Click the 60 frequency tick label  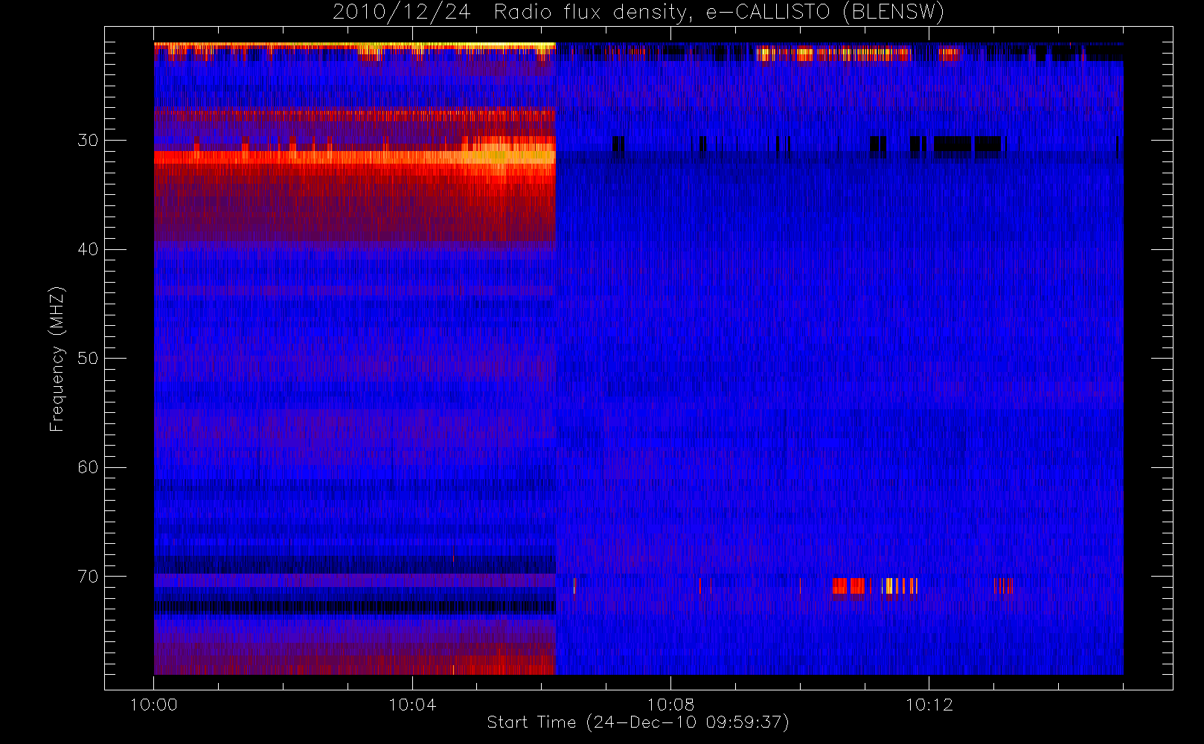(x=88, y=467)
